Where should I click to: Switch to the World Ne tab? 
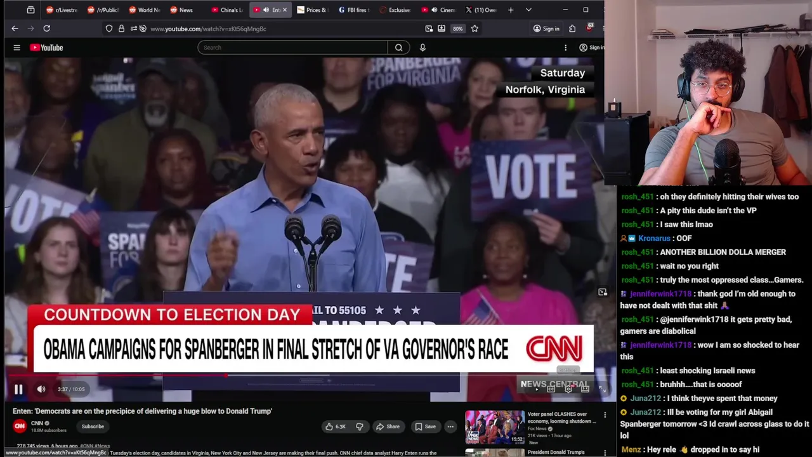(x=144, y=10)
